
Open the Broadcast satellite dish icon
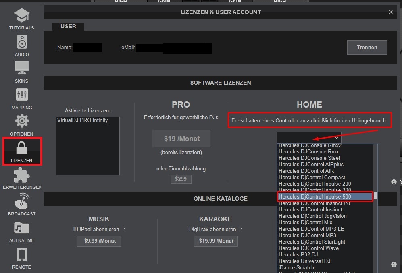pos(21,202)
